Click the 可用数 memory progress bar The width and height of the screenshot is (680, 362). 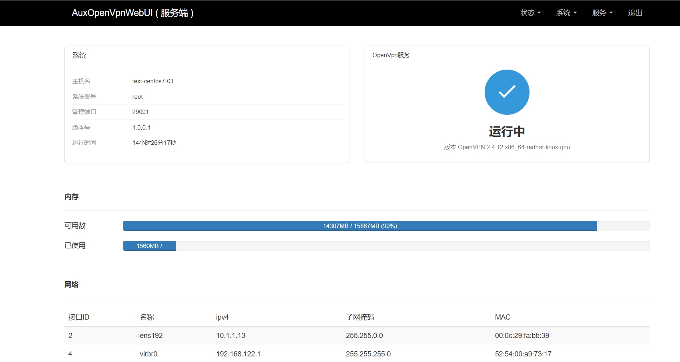[359, 226]
